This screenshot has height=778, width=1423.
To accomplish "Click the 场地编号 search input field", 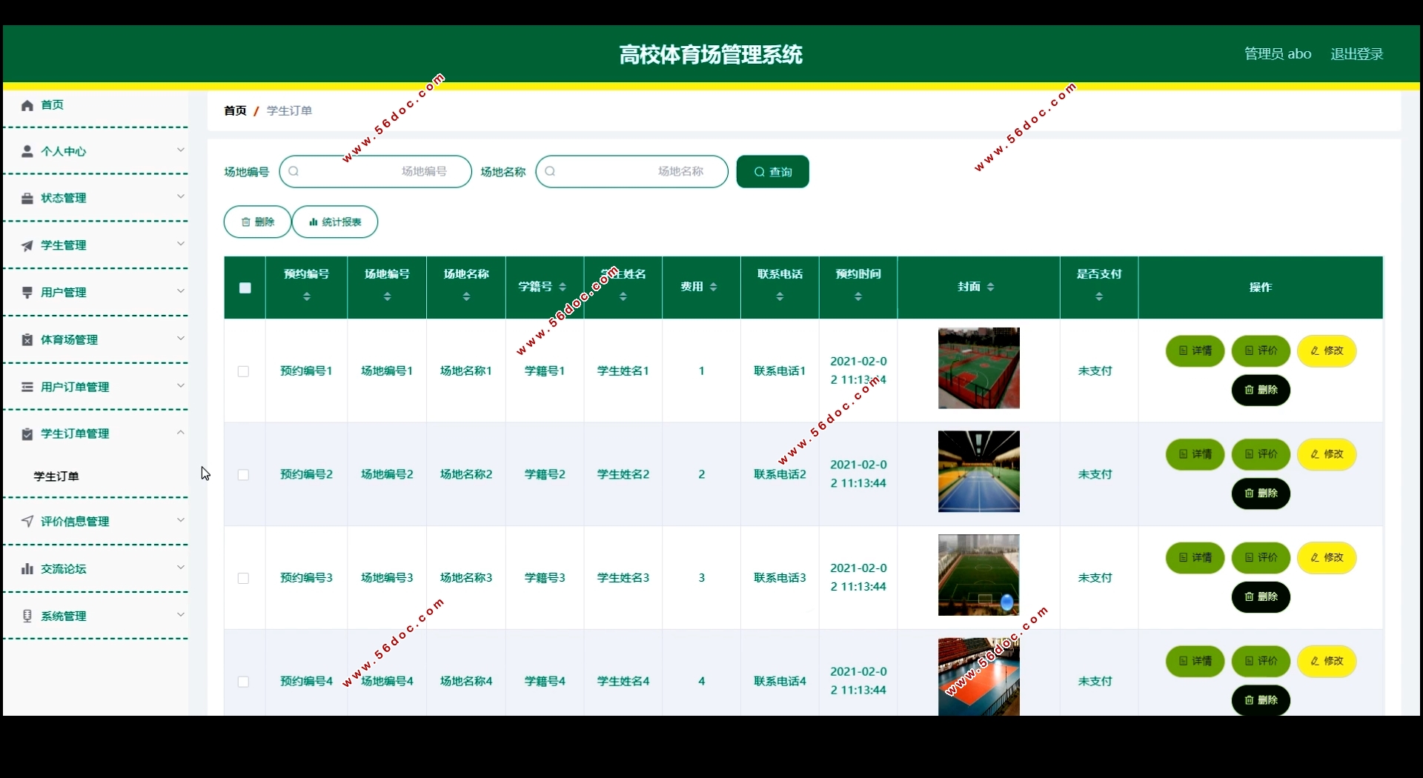I will pos(376,172).
